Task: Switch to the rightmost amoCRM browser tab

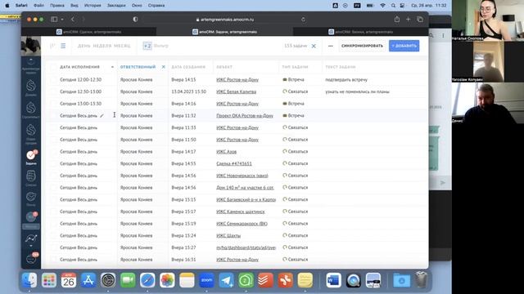Action: (360, 32)
